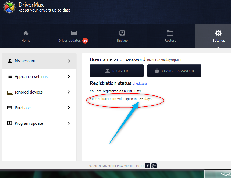The width and height of the screenshot is (231, 178).
Task: Expand My account chevron arrow
Action: (69, 61)
